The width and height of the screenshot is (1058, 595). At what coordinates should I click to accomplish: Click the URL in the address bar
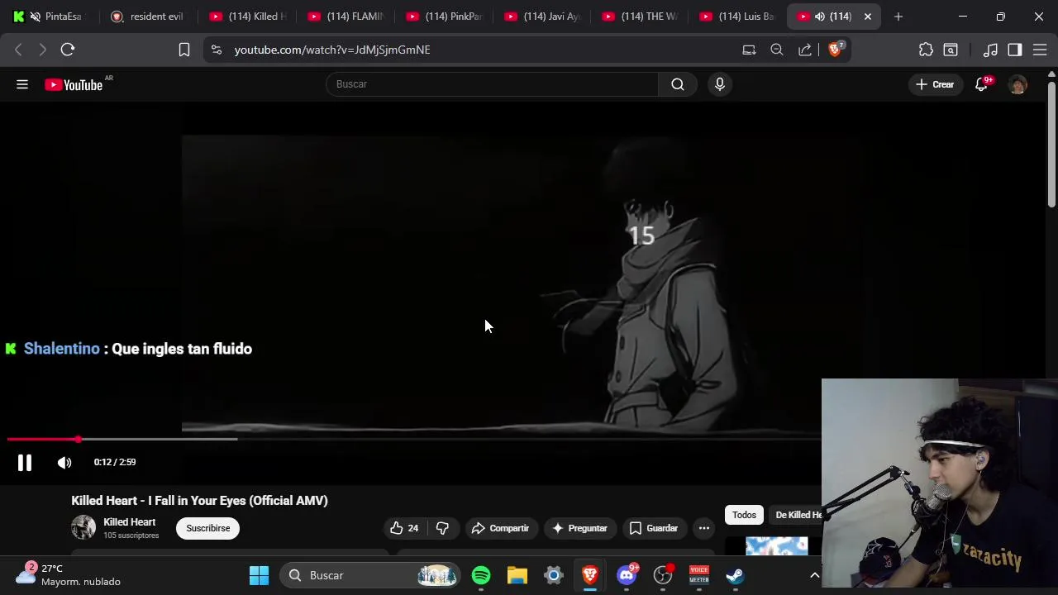(x=332, y=50)
